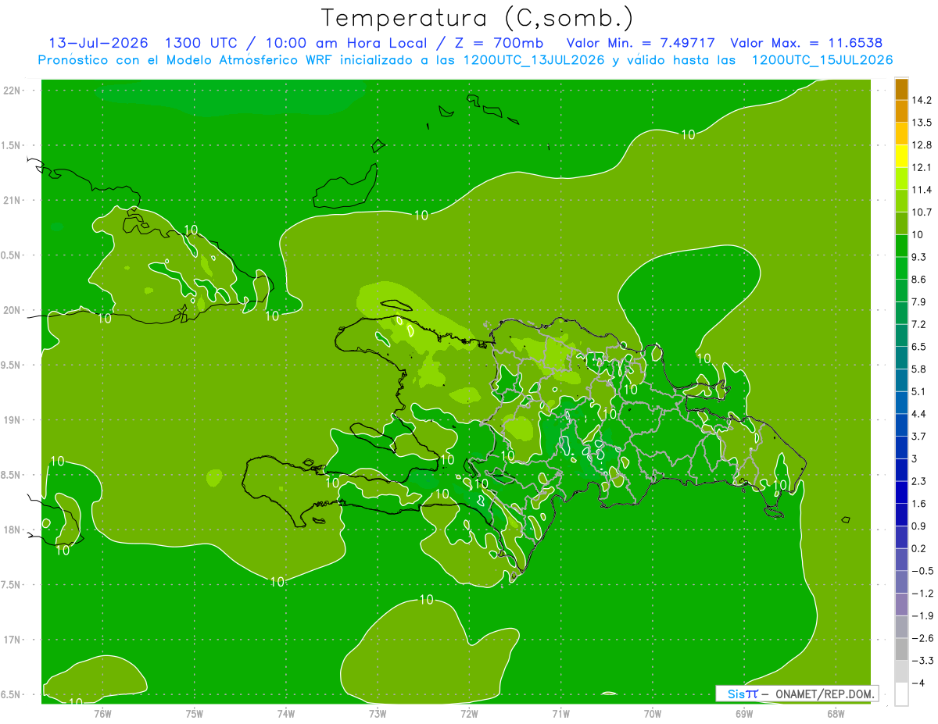Pick the yellow colorbar swatch between 12.1 and 12.8
The image size is (938, 724).
point(901,156)
